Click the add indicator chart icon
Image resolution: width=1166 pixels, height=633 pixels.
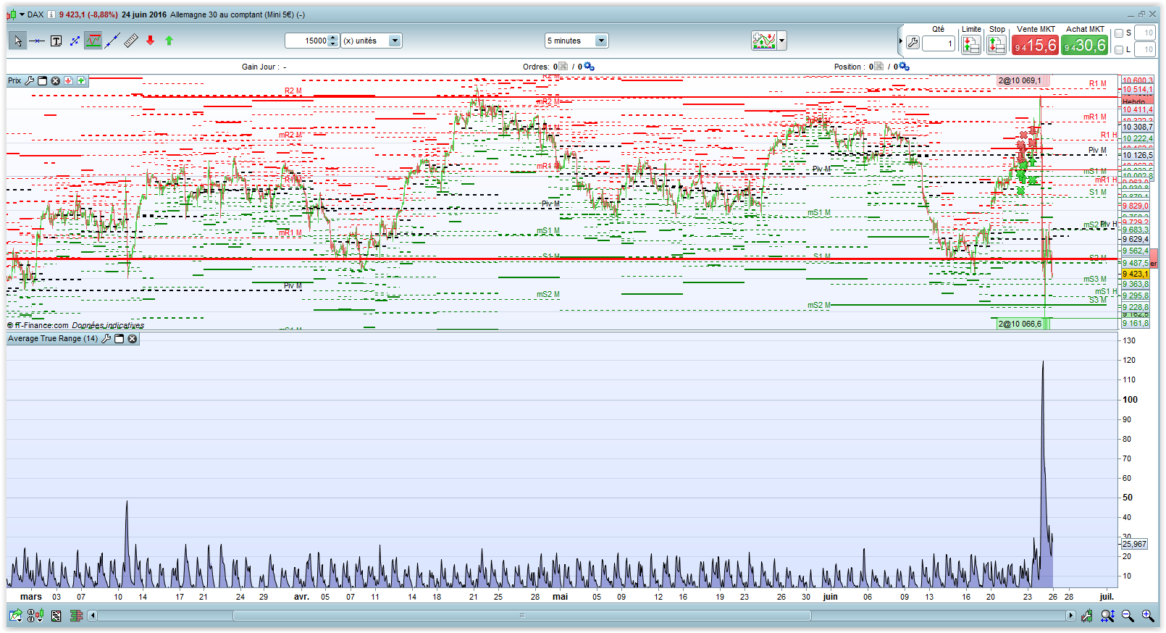coord(764,41)
